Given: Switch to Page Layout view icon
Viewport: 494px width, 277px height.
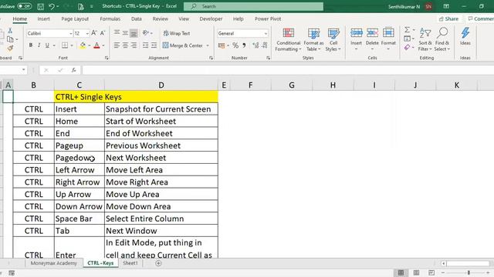Looking at the screenshot, I should pos(416,272).
